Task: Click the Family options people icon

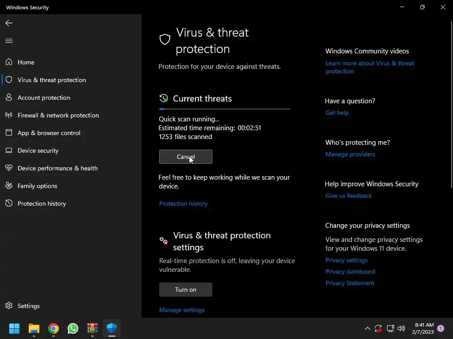Action: pyautogui.click(x=9, y=185)
